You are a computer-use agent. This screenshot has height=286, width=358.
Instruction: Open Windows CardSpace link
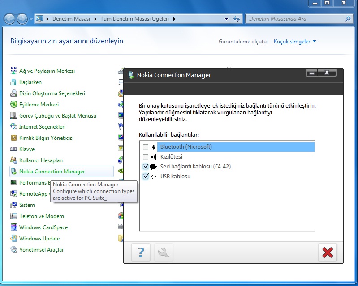coord(43,227)
